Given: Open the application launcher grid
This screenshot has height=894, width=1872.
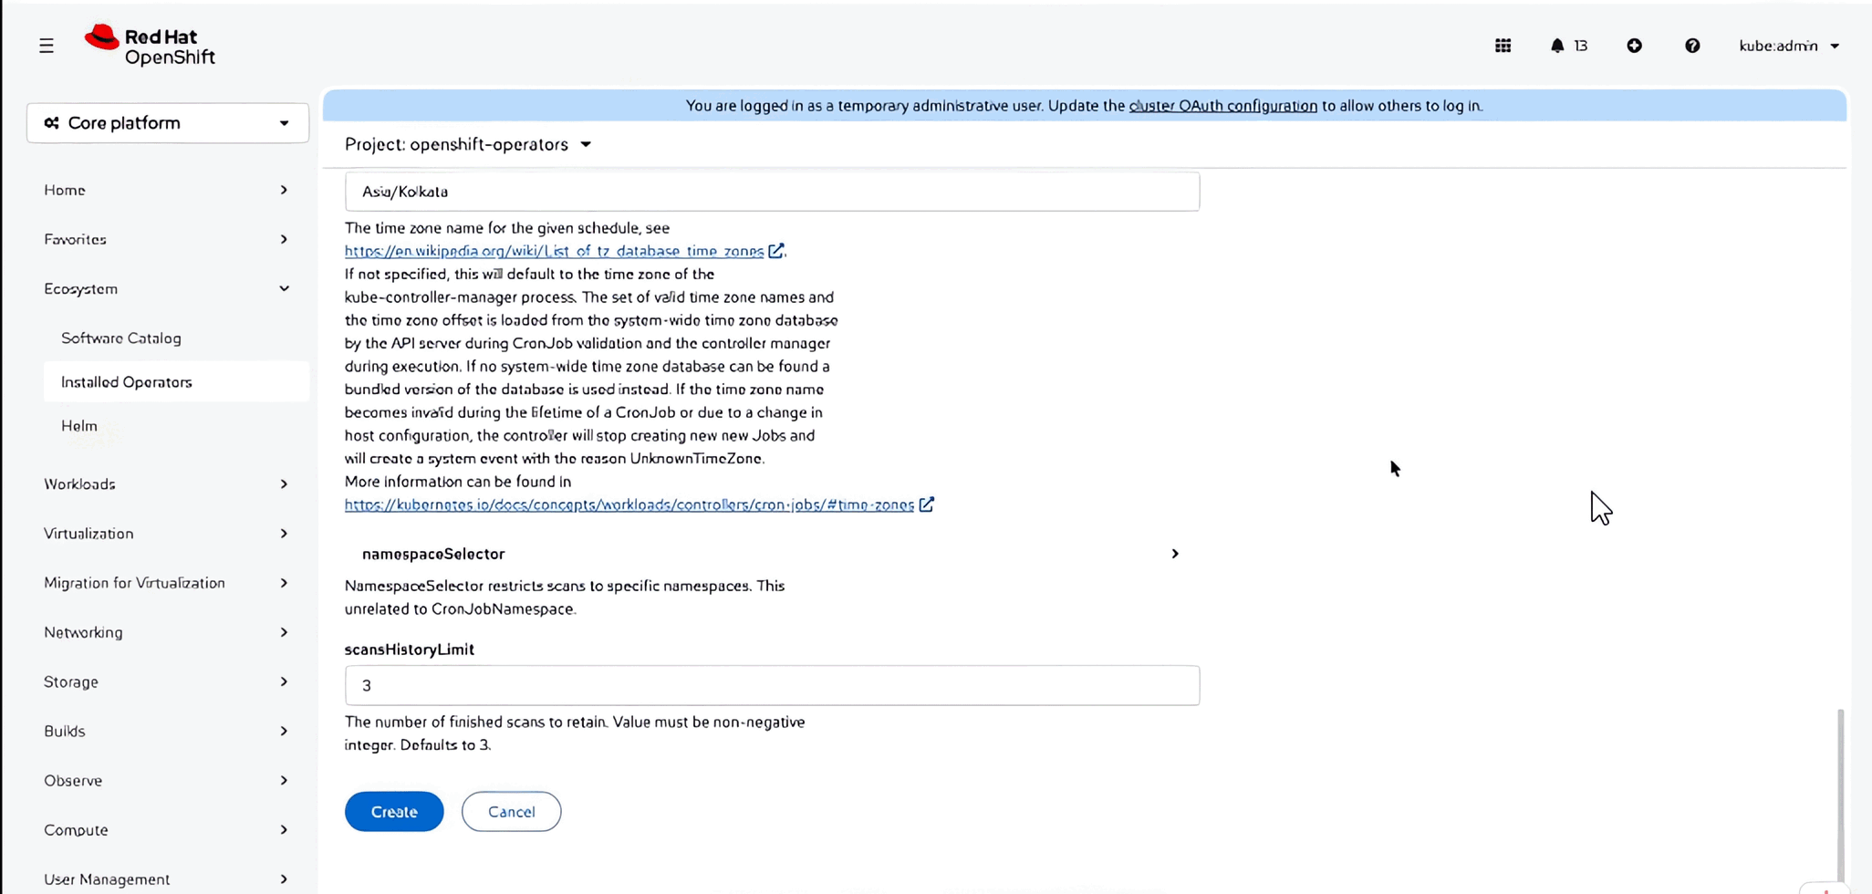Looking at the screenshot, I should tap(1503, 46).
